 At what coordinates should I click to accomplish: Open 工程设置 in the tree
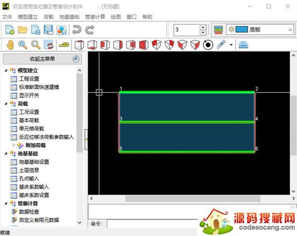pos(29,79)
